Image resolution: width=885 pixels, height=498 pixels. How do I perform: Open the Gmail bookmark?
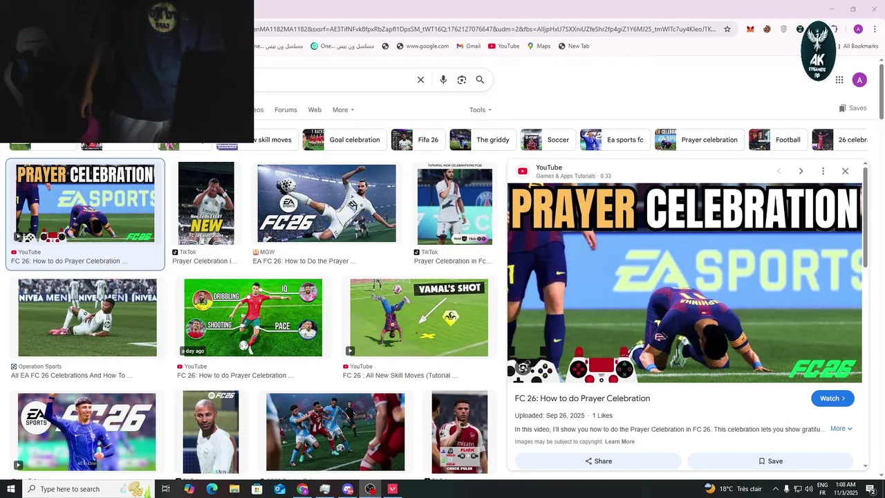pyautogui.click(x=468, y=46)
